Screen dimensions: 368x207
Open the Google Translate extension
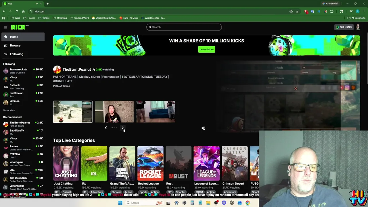[x=312, y=11]
